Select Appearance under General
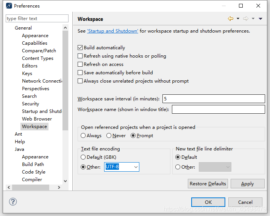This screenshot has width=270, height=216. (35, 36)
